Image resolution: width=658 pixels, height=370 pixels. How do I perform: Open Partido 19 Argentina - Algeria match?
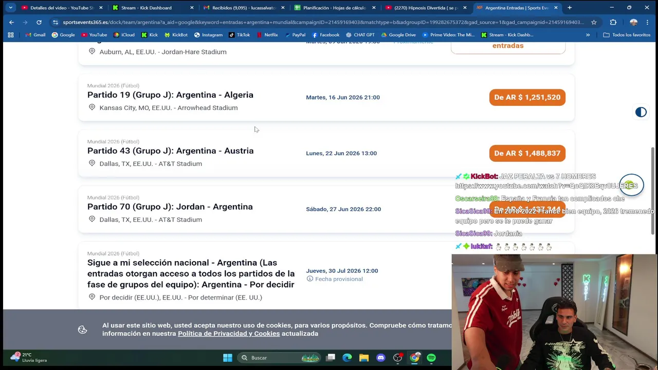click(x=170, y=95)
